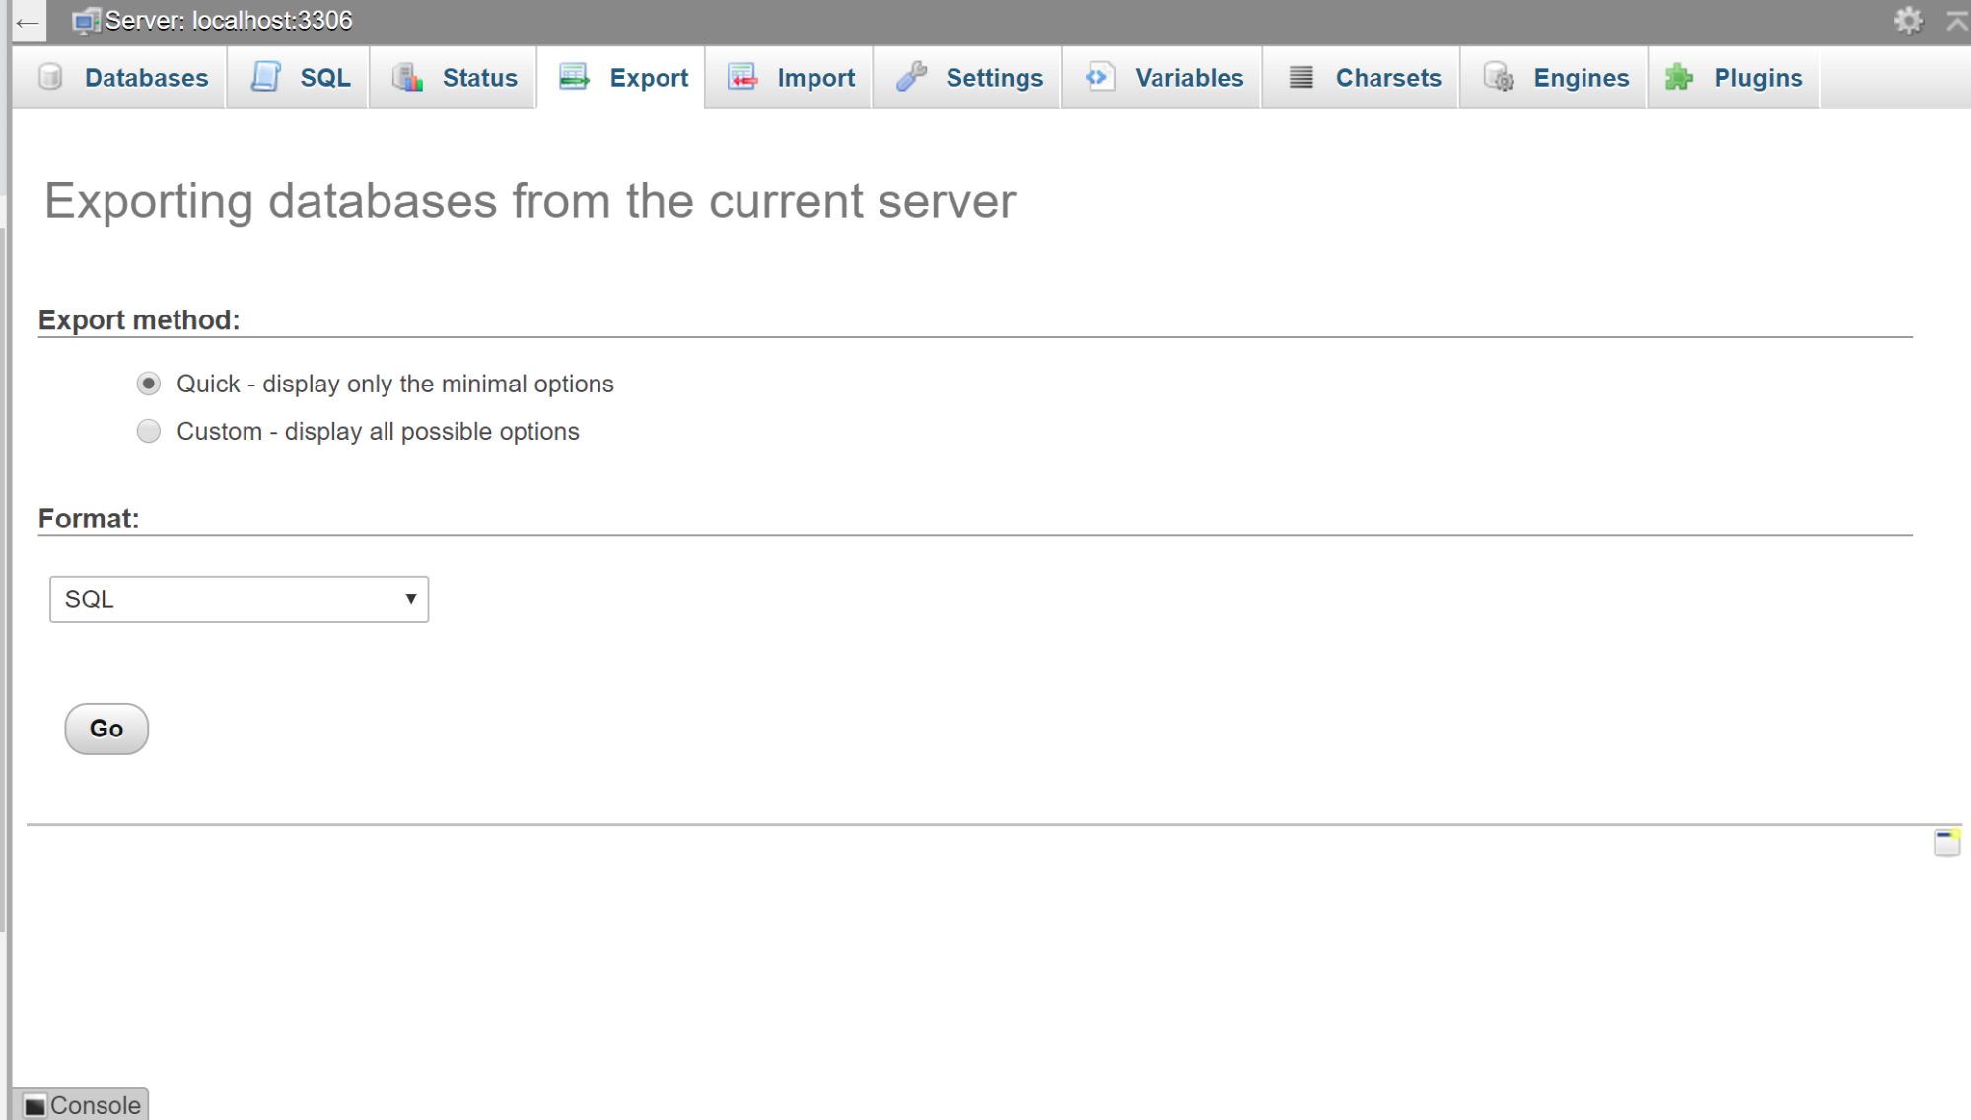Click the Console terminal icon
This screenshot has height=1120, width=1971.
coord(35,1105)
